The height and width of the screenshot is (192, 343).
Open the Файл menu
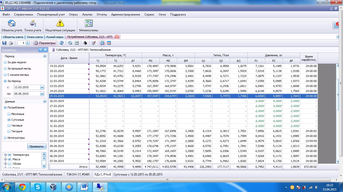(x=6, y=14)
